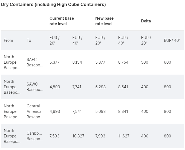Select the 4,893 rate cell
The height and width of the screenshot is (150, 185).
(x=54, y=87)
